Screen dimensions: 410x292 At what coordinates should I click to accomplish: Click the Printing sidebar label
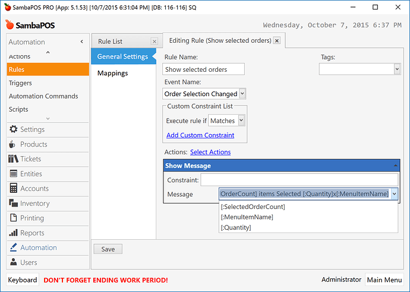point(32,218)
